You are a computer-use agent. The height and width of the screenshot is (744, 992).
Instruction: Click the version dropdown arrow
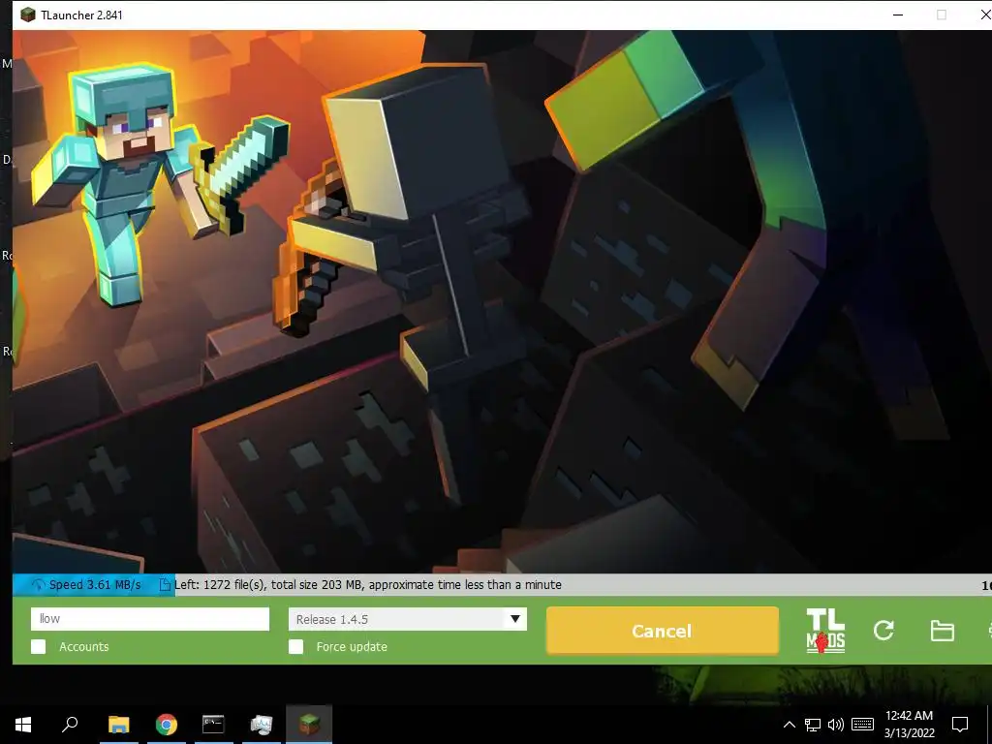tap(515, 619)
